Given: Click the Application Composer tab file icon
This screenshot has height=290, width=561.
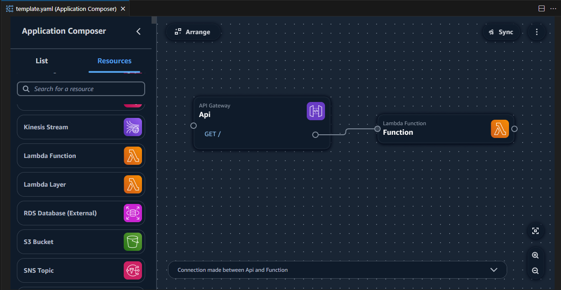Looking at the screenshot, I should pyautogui.click(x=10, y=9).
